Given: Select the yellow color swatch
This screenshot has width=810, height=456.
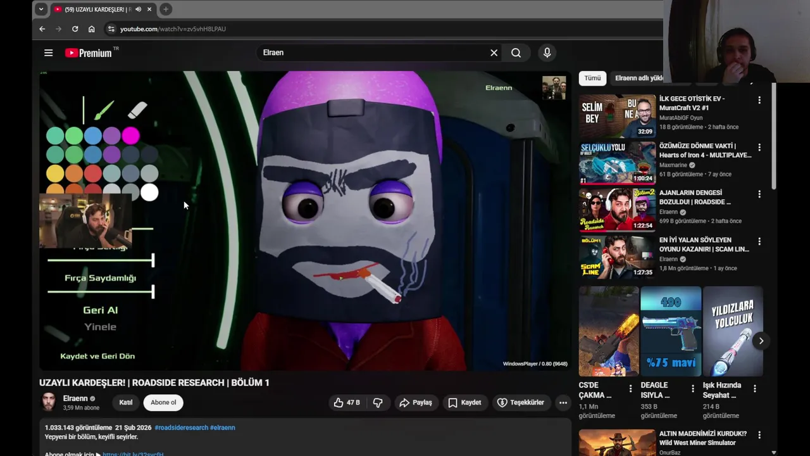Looking at the screenshot, I should [55, 174].
